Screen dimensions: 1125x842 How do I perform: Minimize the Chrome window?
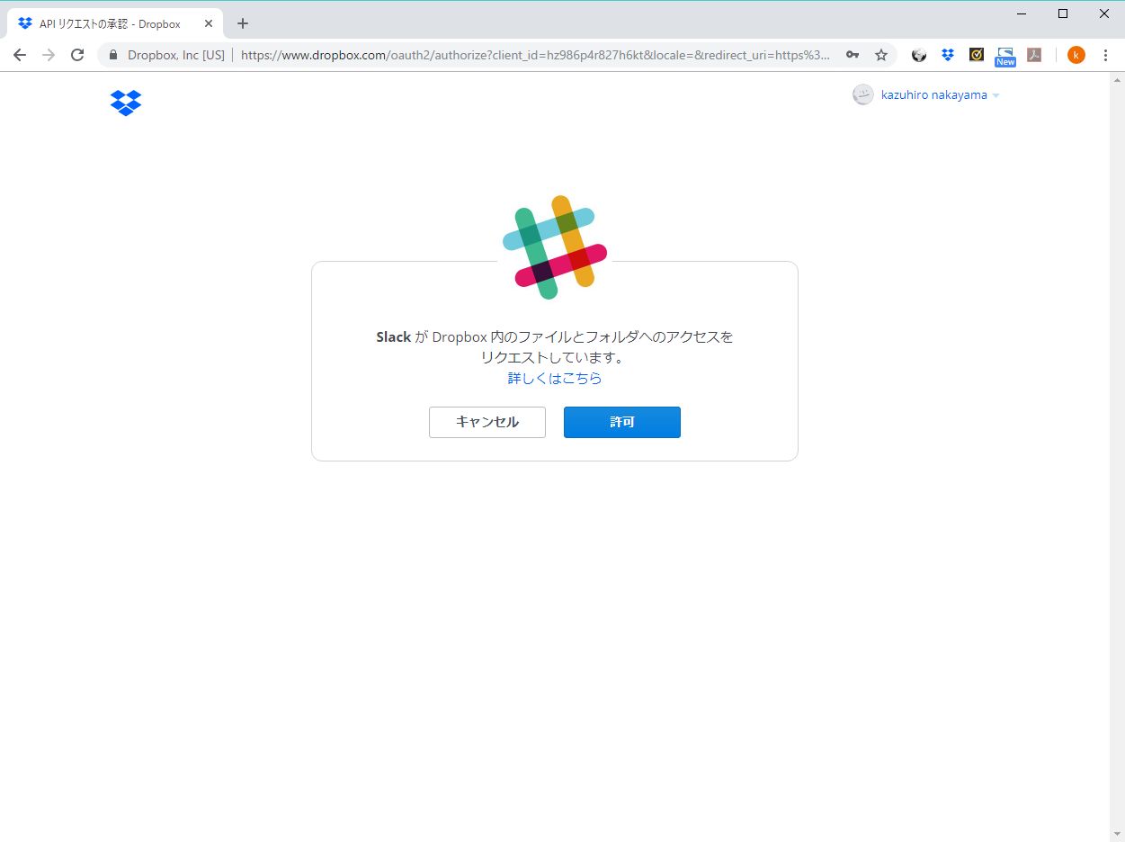click(1022, 13)
